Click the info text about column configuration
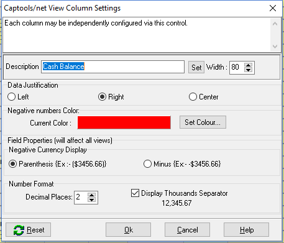Image resolution: width=284 pixels, height=243 pixels. [96, 23]
